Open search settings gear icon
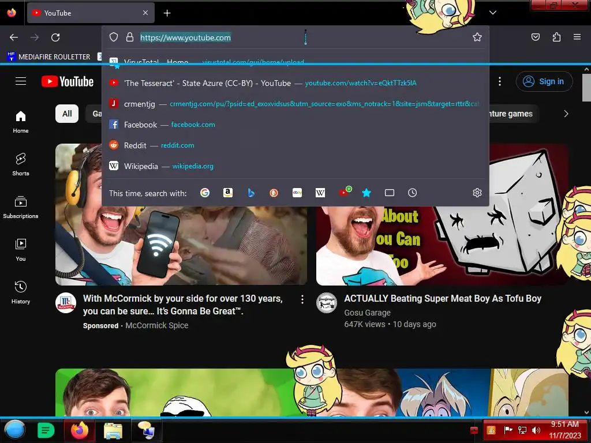Viewport: 591px width, 443px height. coord(477,193)
